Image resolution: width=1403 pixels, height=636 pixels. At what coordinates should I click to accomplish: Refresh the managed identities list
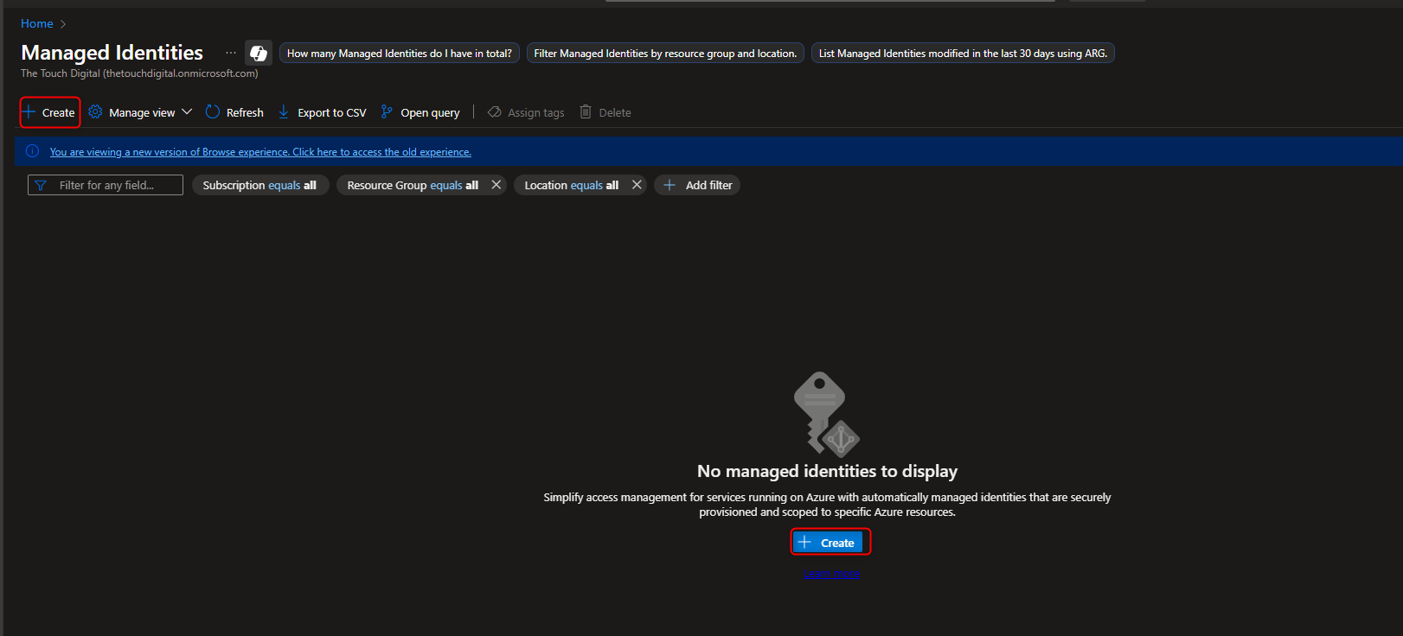(234, 112)
